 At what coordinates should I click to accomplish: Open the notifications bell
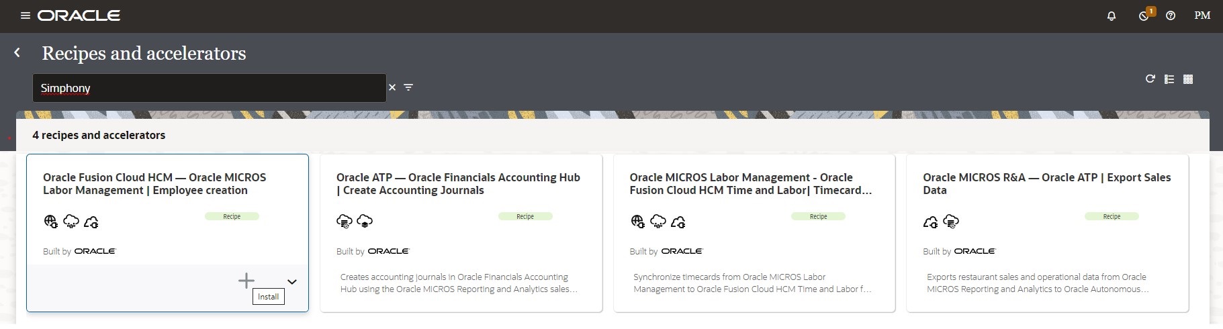click(x=1112, y=15)
